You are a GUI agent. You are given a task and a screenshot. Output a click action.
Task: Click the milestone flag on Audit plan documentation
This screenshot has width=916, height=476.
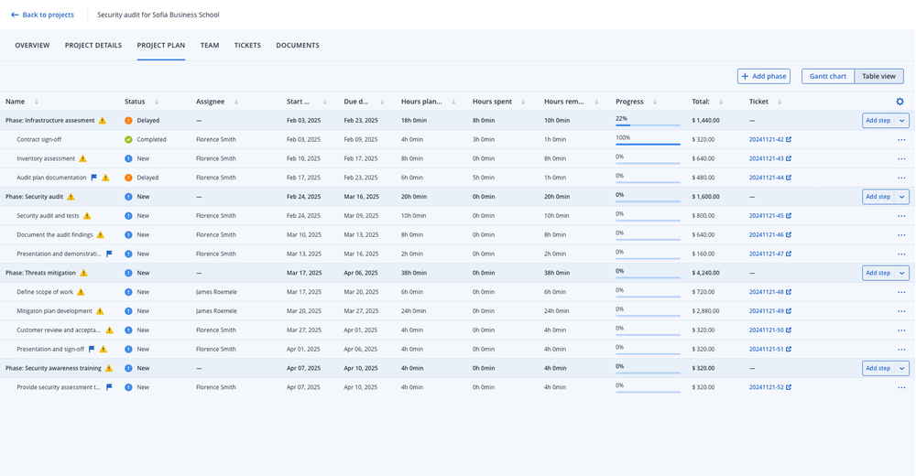94,178
